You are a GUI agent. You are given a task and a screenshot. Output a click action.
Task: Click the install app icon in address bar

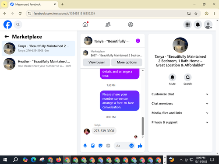pyautogui.click(x=189, y=14)
